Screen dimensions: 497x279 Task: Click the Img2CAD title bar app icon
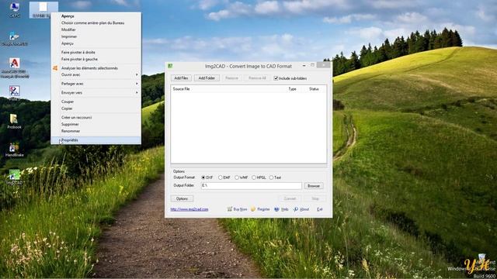coord(170,66)
